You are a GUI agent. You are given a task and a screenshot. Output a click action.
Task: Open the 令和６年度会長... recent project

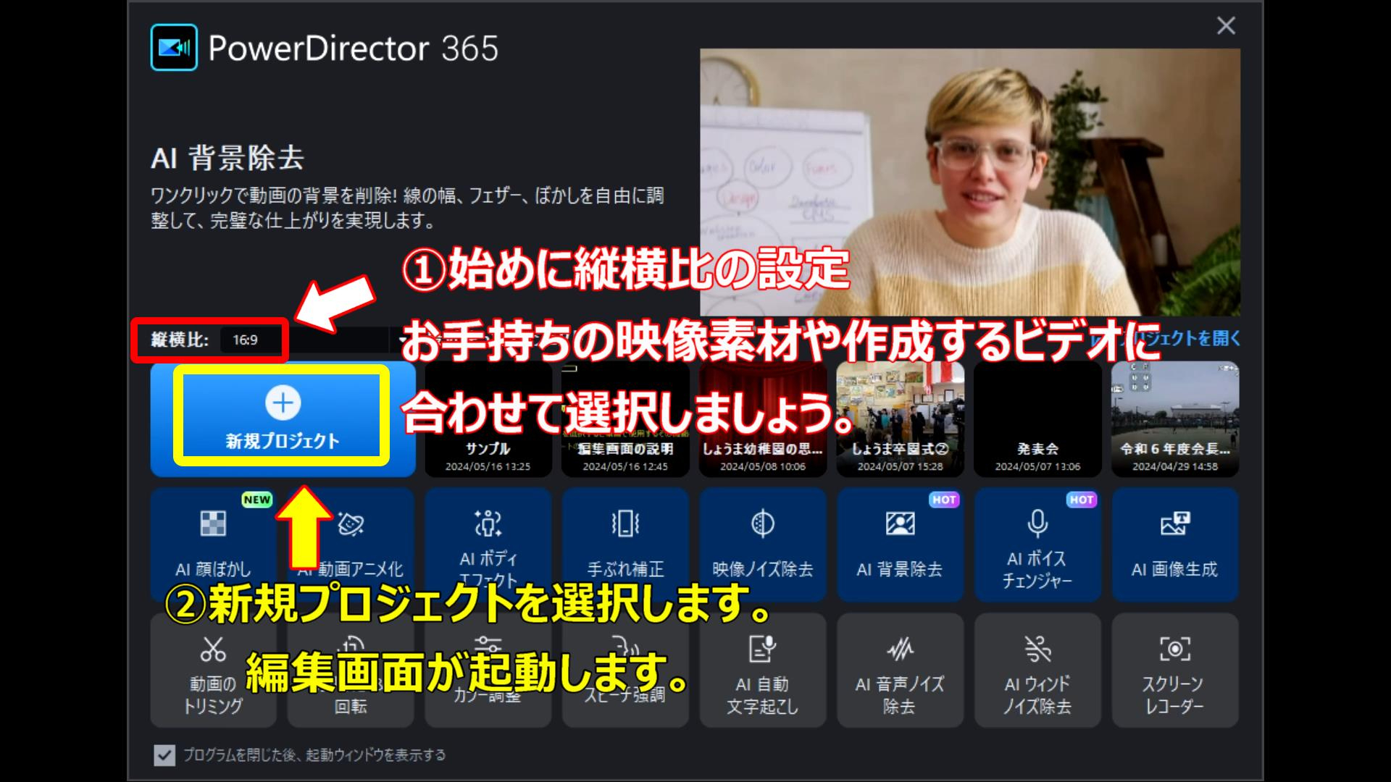1175,419
